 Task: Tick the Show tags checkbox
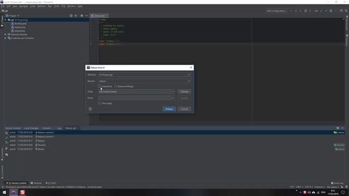tap(100, 103)
